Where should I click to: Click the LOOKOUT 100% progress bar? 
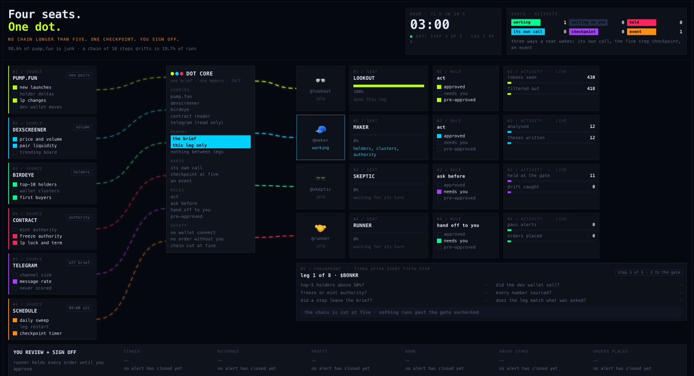388,86
